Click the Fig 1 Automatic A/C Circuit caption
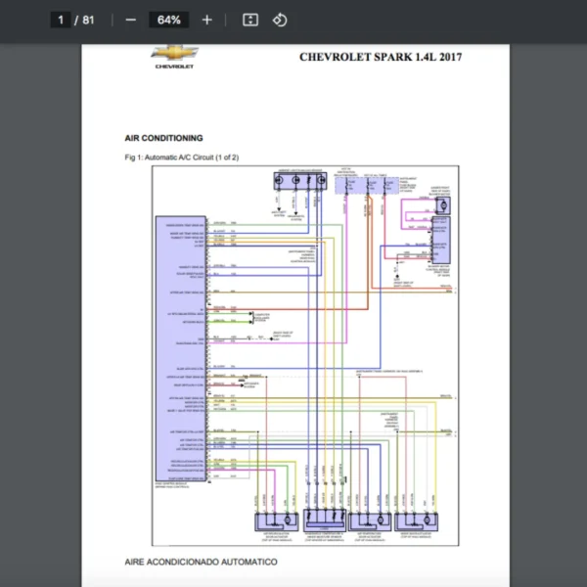 tap(181, 157)
